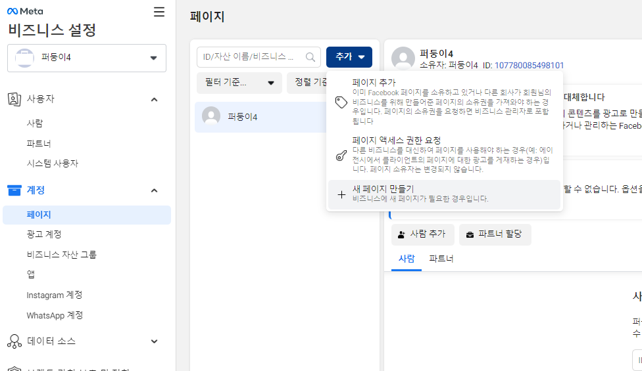642x371 pixels.
Task: Click the 비즈니스 설정 heading
Action: (x=52, y=30)
